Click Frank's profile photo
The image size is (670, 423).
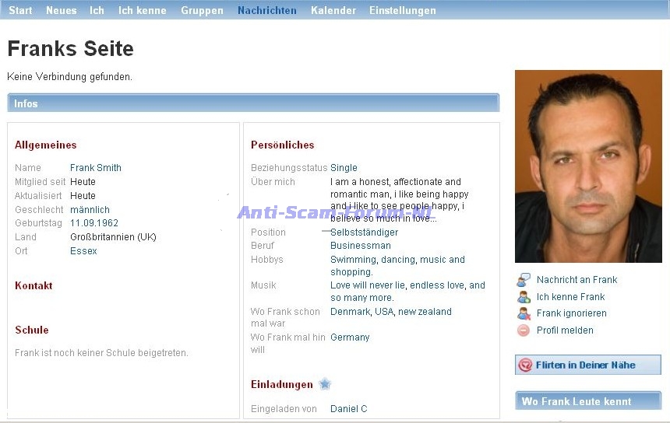tap(588, 166)
